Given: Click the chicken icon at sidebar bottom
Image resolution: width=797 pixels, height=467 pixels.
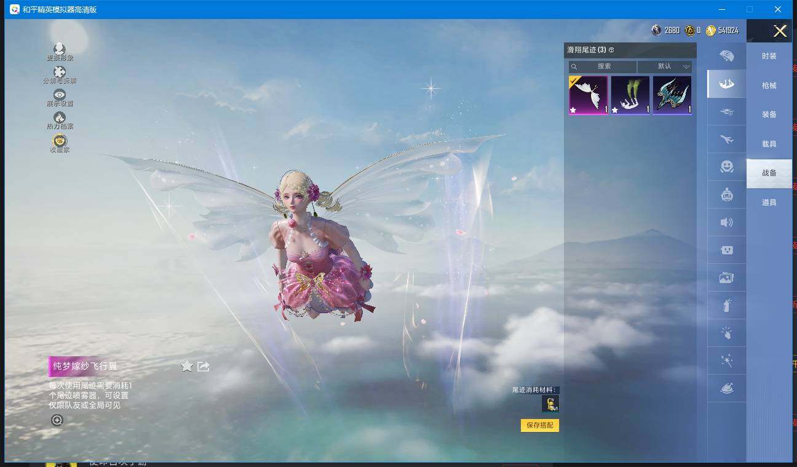Looking at the screenshot, I should [726, 388].
